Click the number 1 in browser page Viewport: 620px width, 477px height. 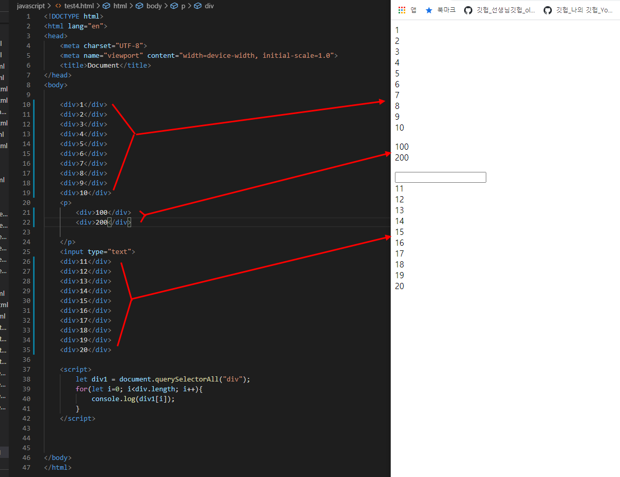pos(397,30)
